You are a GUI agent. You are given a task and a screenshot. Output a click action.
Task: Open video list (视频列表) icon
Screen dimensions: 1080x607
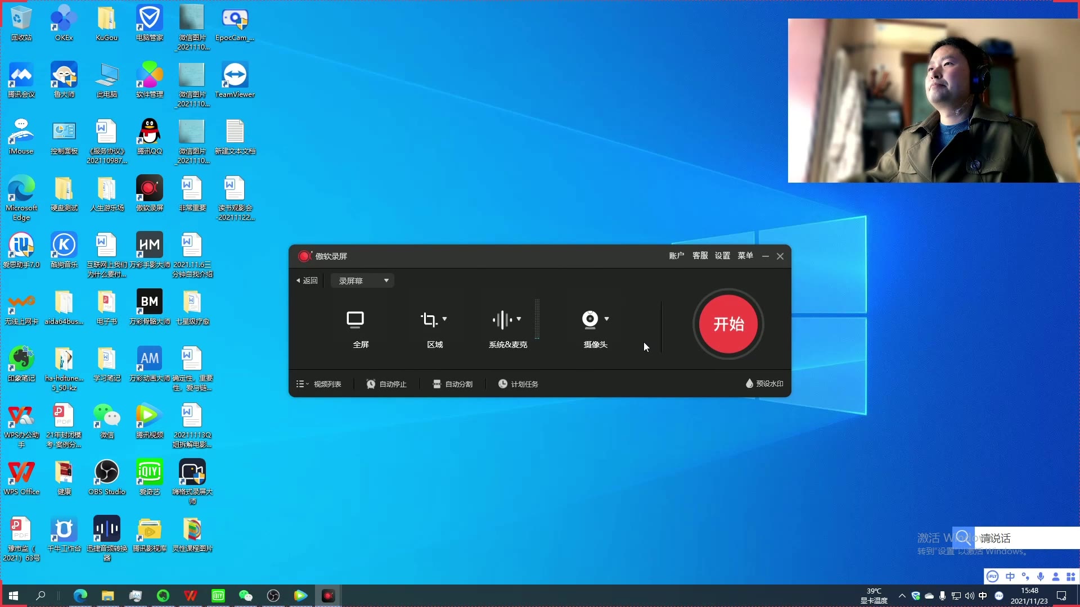301,384
